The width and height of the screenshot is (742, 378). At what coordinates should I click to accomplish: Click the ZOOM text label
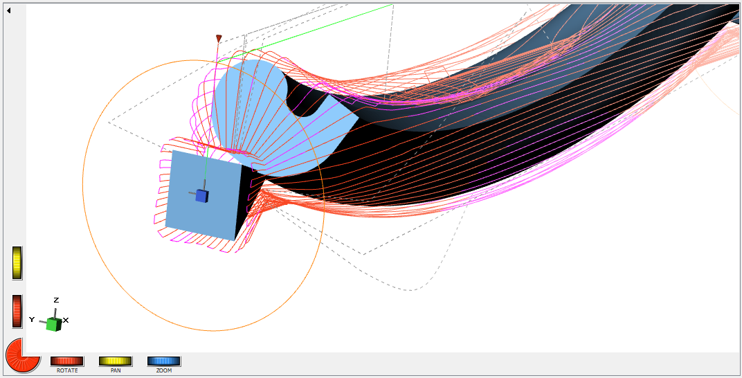164,370
